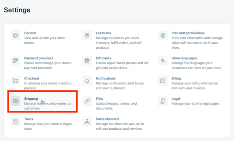The height and width of the screenshot is (141, 234).
Task: Click the Billing dollar receipt icon
Action: (163, 81)
